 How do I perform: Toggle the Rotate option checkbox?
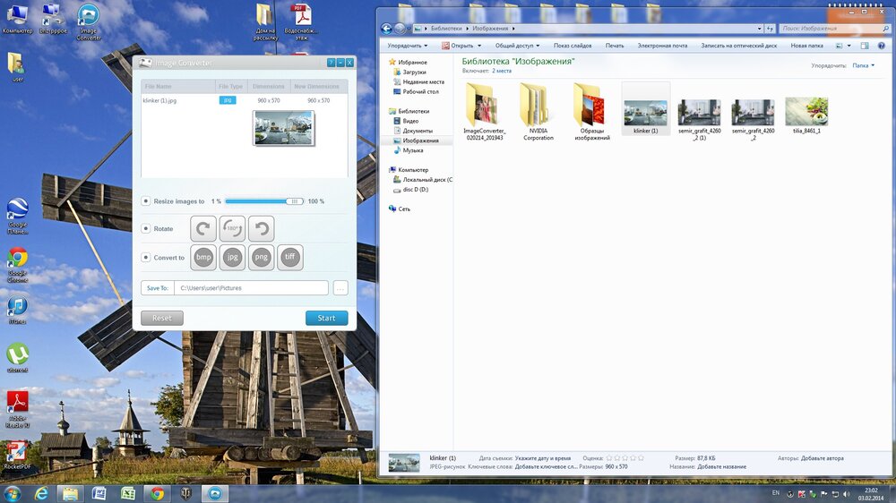(x=146, y=229)
